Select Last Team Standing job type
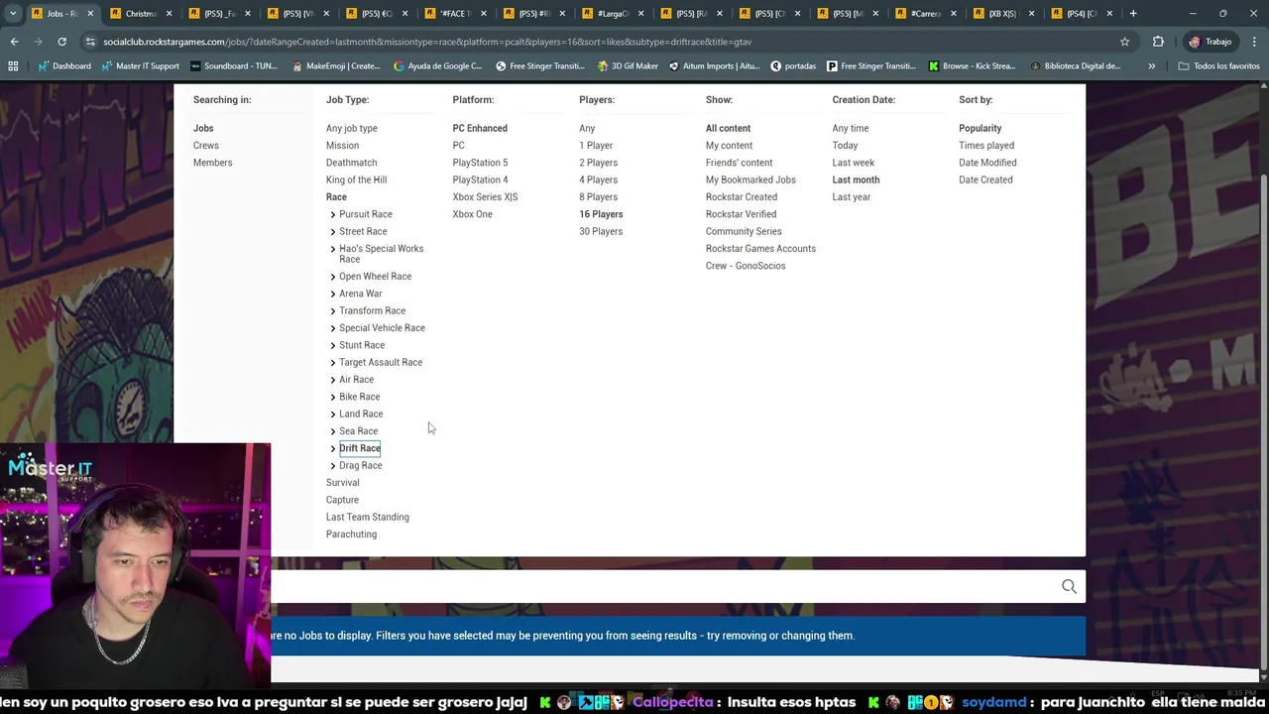 point(367,517)
